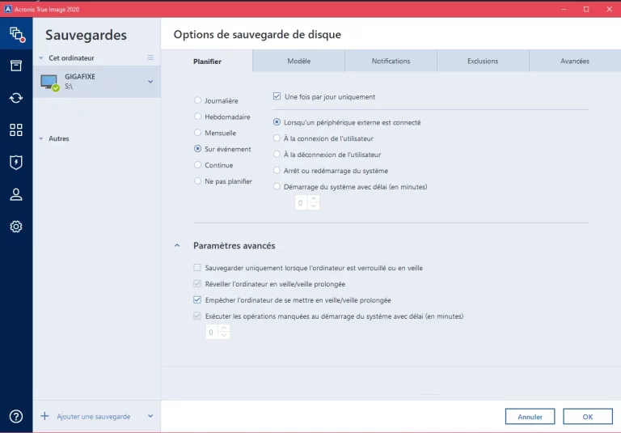The width and height of the screenshot is (621, 433).
Task: Select 'À la connexion de l'utilisateur' radio
Action: (x=277, y=138)
